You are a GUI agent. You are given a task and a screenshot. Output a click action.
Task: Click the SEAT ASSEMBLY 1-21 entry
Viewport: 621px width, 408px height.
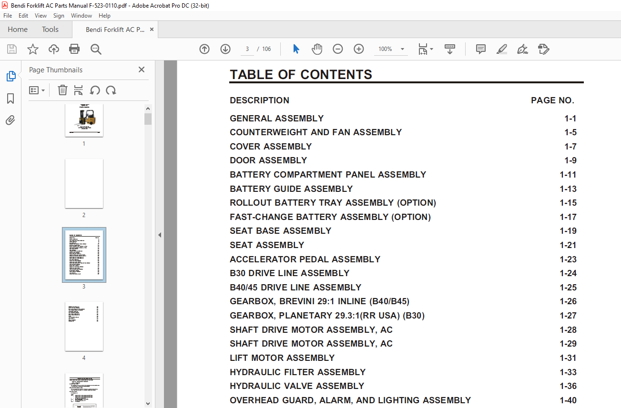[267, 245]
